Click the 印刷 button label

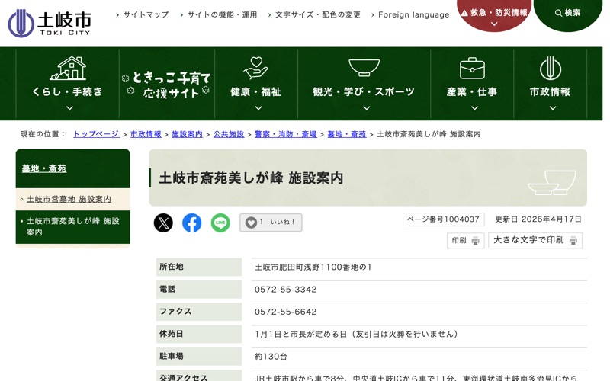(459, 240)
